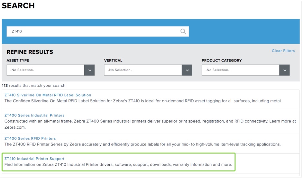Click the ASSET TYPE label
The image size is (302, 178).
18,61
